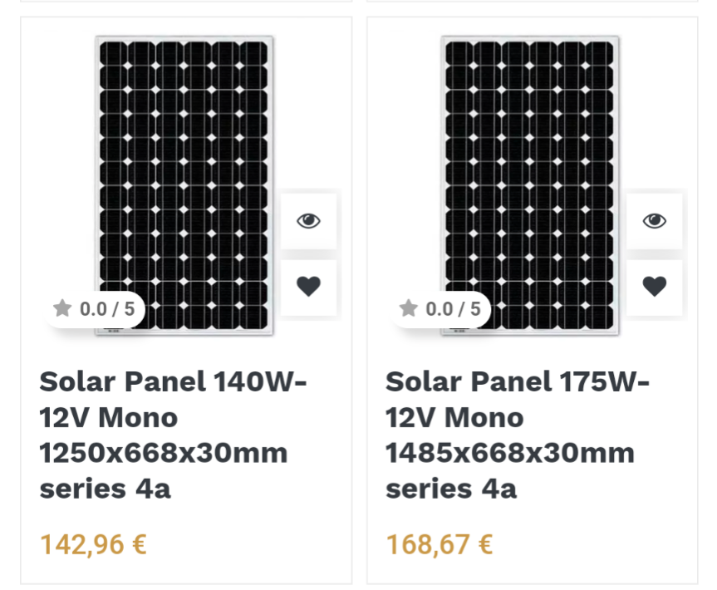Add Solar Panel 140W to wishlist
The height and width of the screenshot is (590, 717).
pyautogui.click(x=309, y=287)
